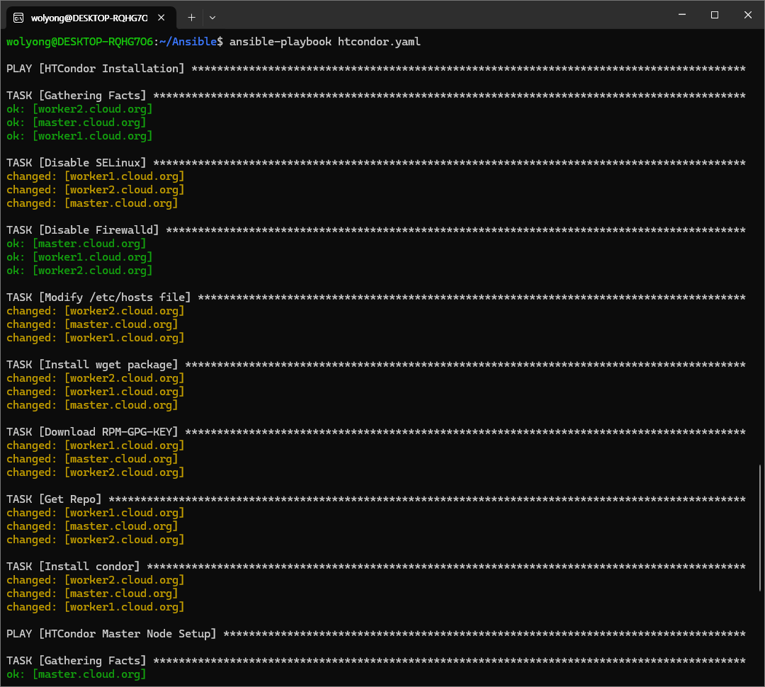Click the TASK [Download RPM-GPG-KEY] line

click(92, 432)
